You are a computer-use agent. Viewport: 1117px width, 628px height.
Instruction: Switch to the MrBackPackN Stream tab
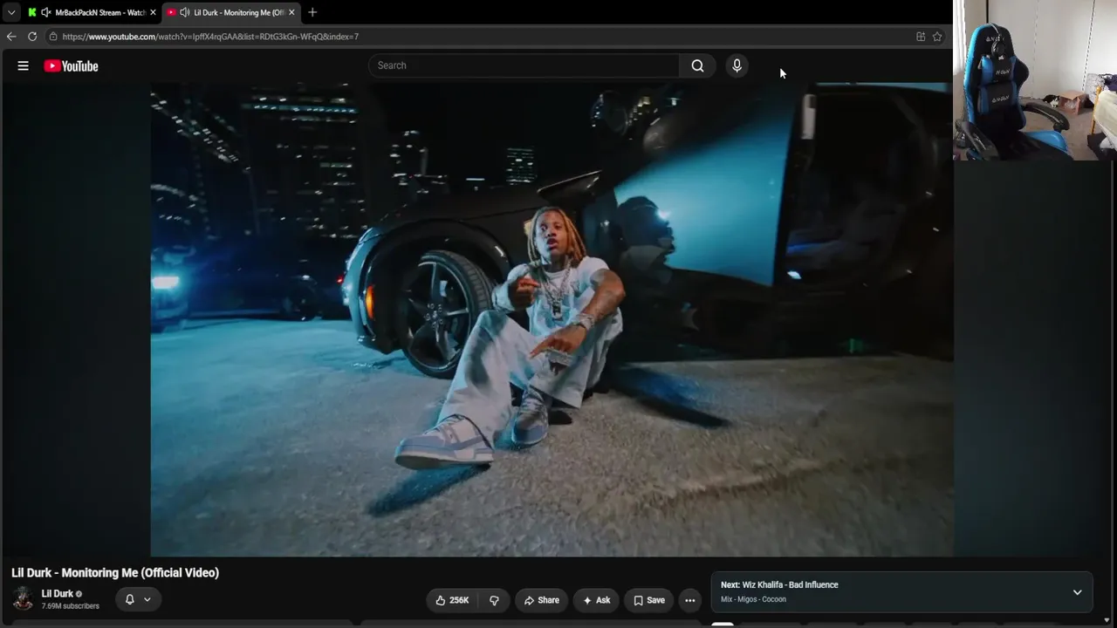click(x=92, y=12)
